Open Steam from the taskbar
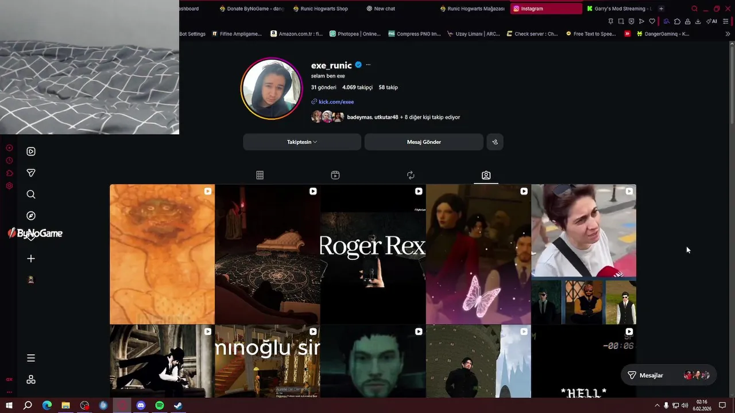Viewport: 735px width, 413px height. tap(179, 406)
